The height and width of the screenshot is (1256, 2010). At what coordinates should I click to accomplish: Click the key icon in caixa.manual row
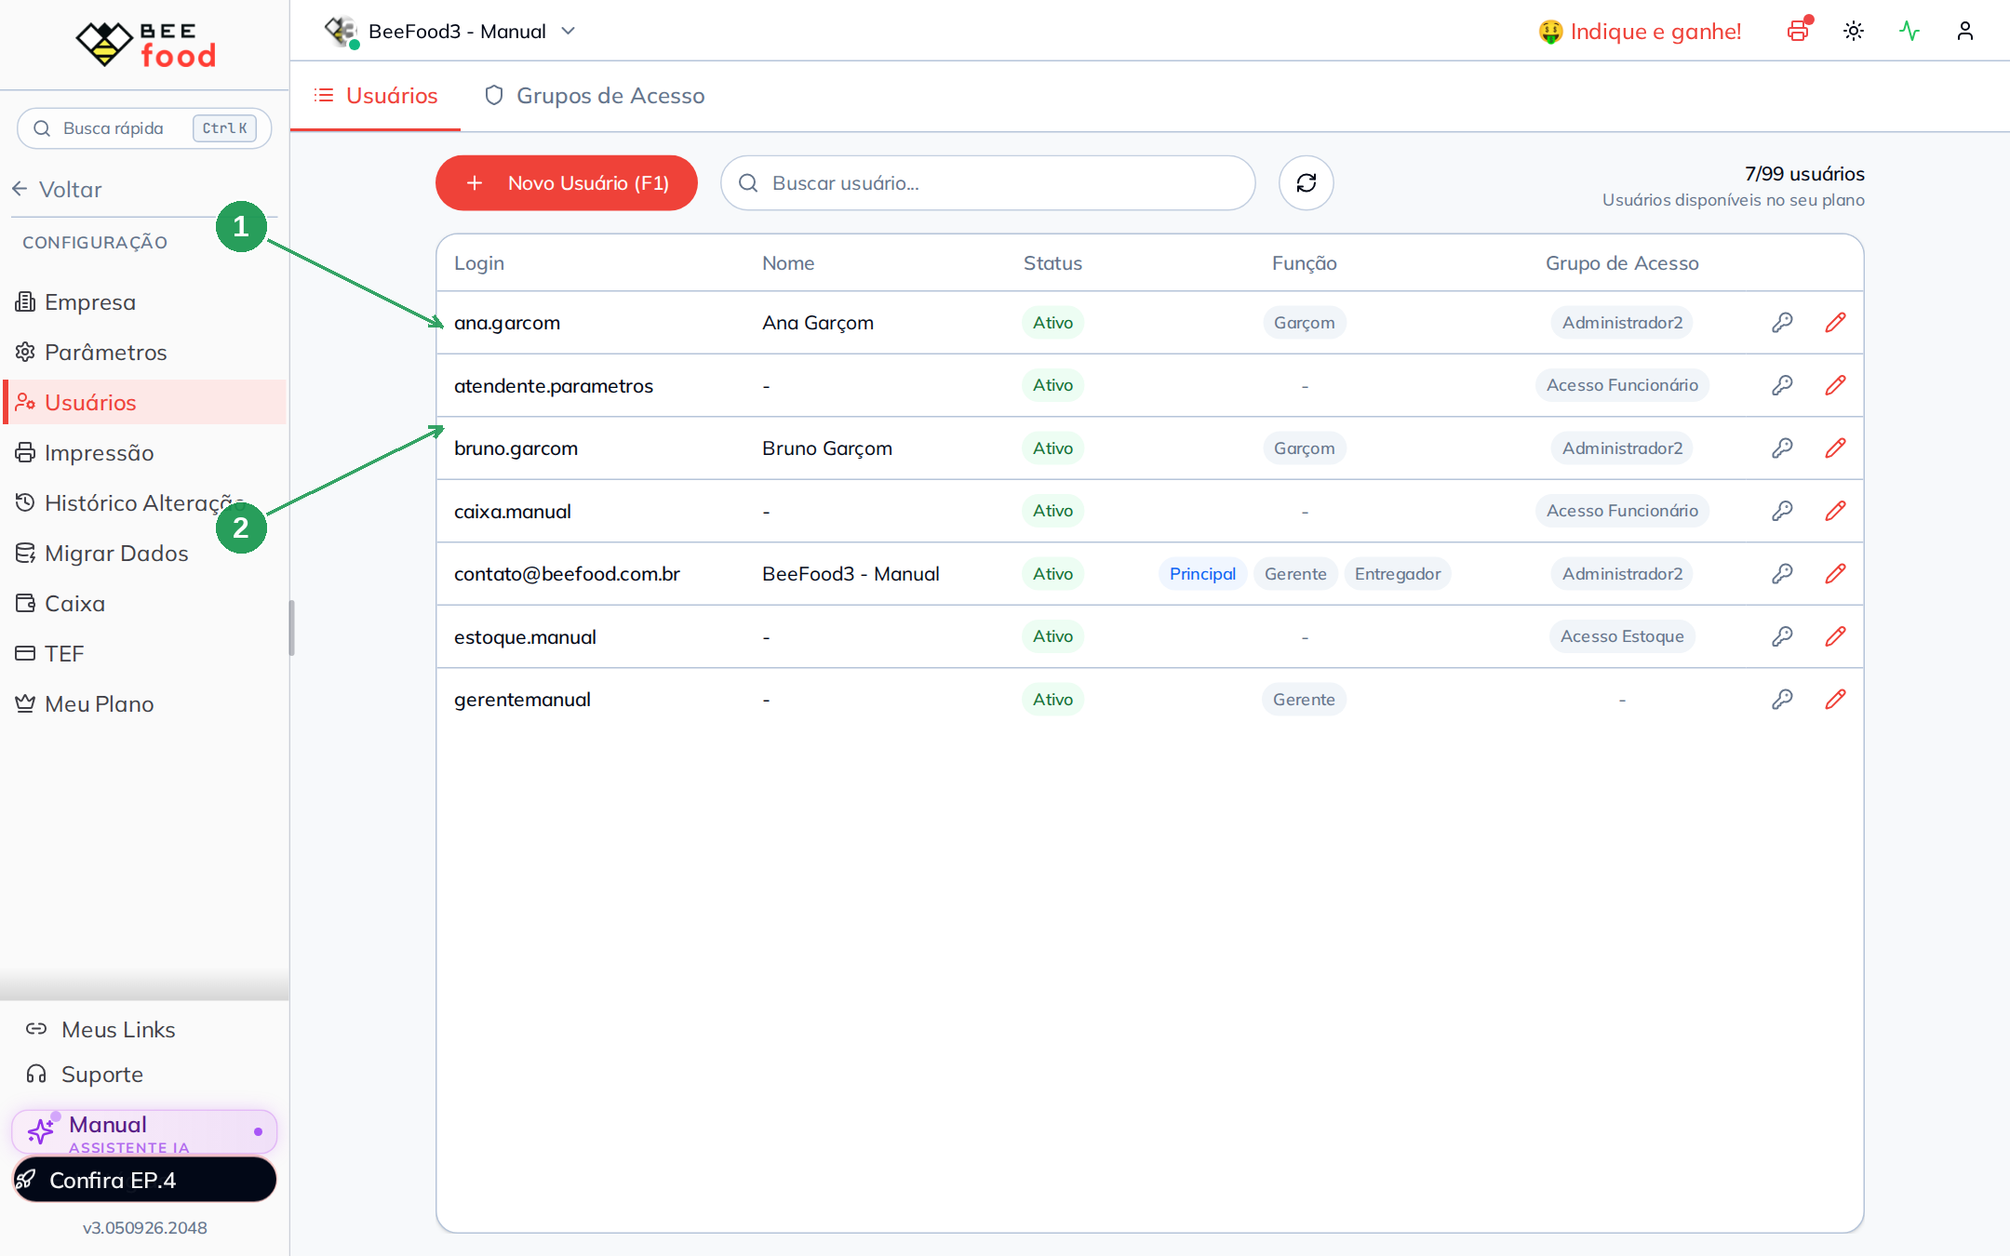click(x=1782, y=511)
